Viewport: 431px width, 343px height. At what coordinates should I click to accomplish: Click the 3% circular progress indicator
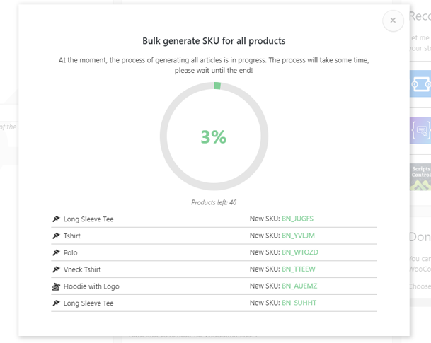coord(214,136)
